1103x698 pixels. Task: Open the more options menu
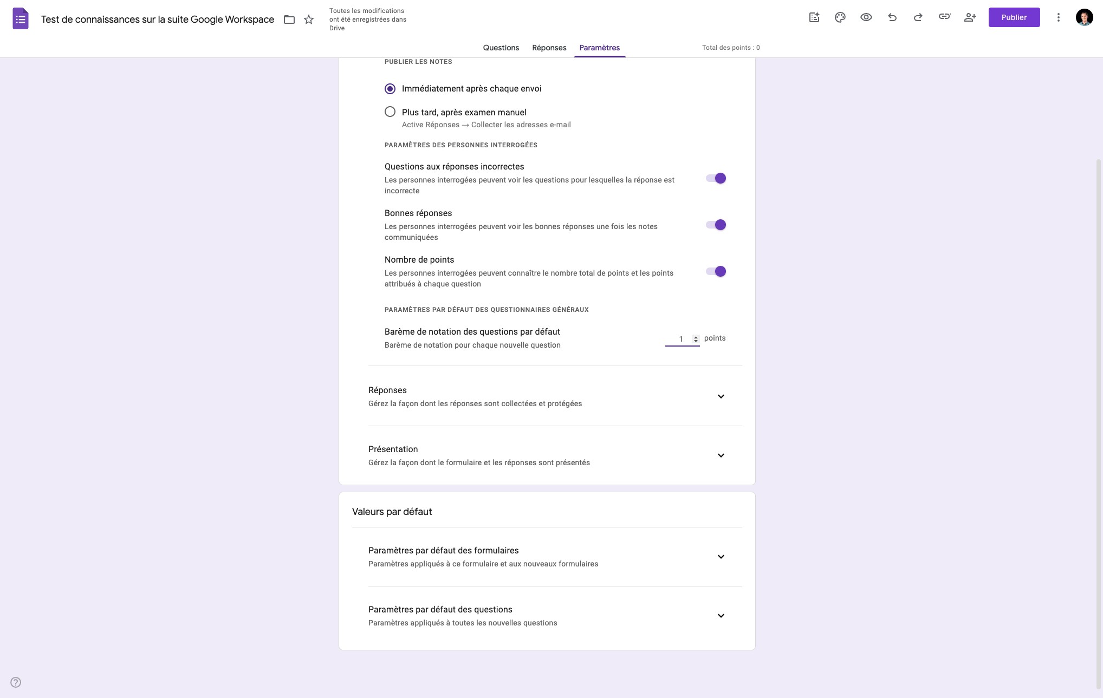[x=1058, y=17]
